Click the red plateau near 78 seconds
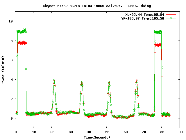Viewport: 186px width, 140px height. pos(158,45)
